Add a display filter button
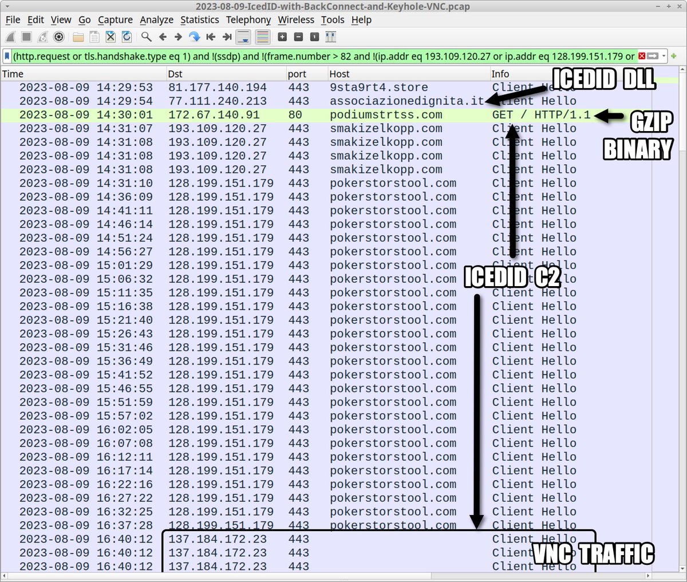The image size is (687, 582). [x=674, y=56]
